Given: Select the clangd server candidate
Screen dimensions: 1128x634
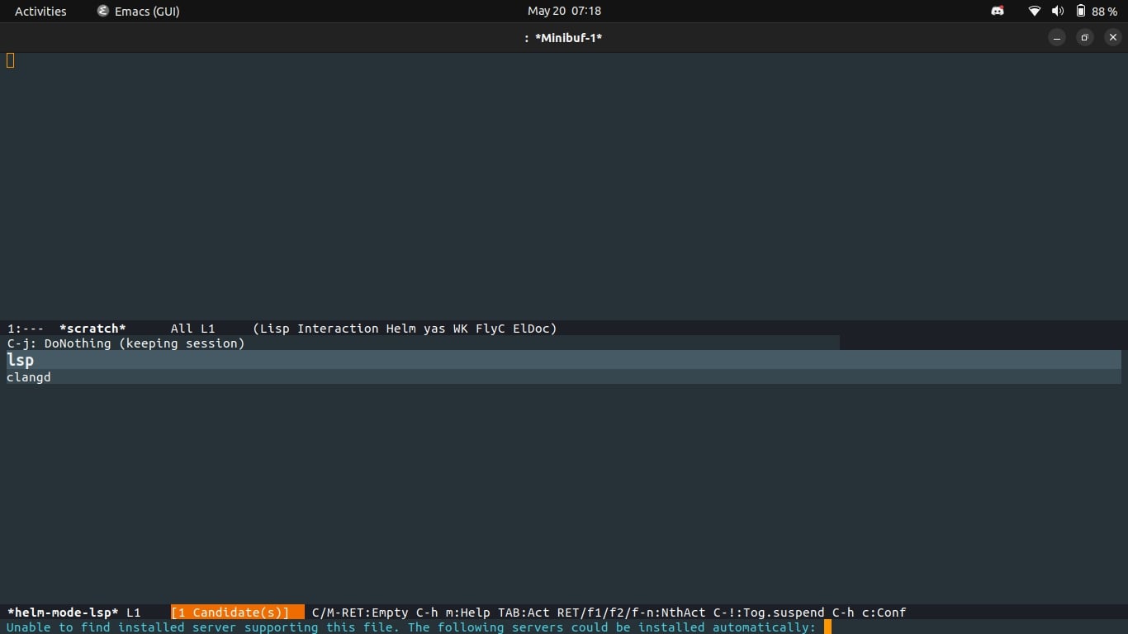Looking at the screenshot, I should (28, 377).
